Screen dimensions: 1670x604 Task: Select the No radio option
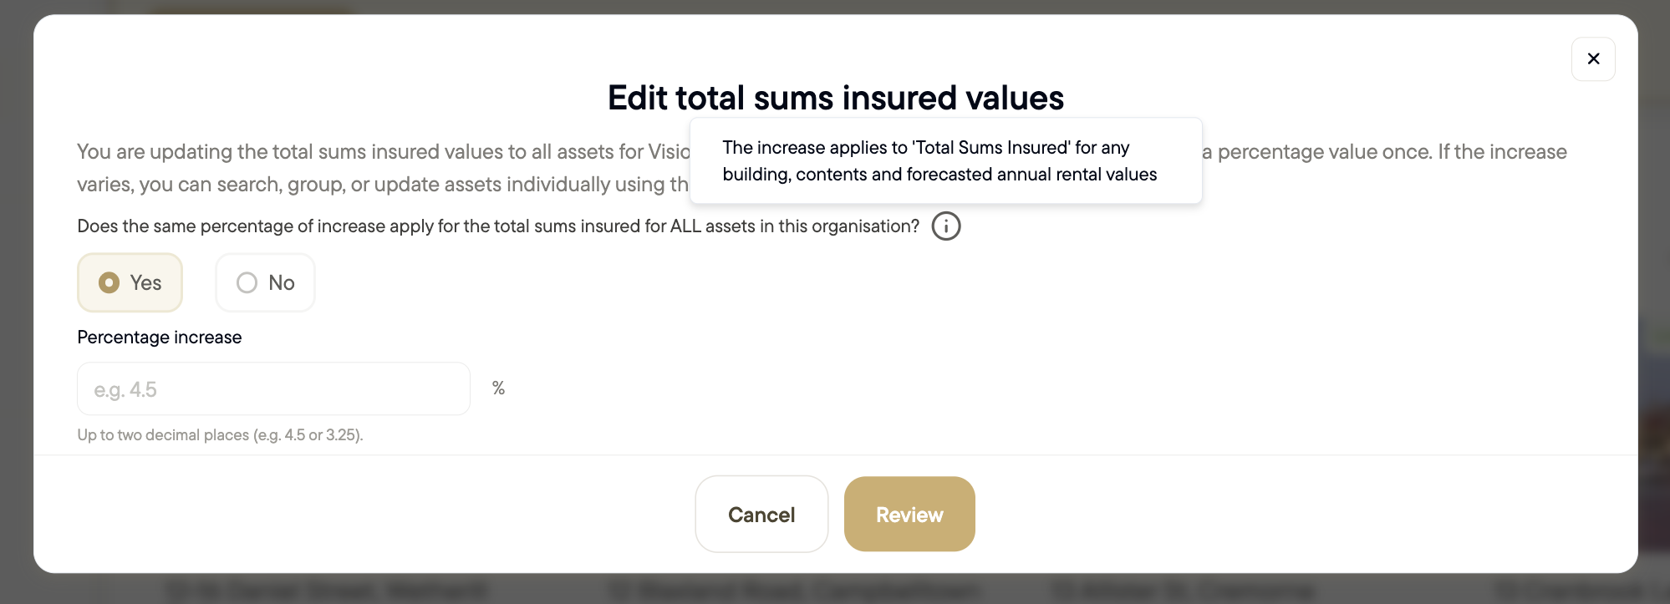(265, 282)
